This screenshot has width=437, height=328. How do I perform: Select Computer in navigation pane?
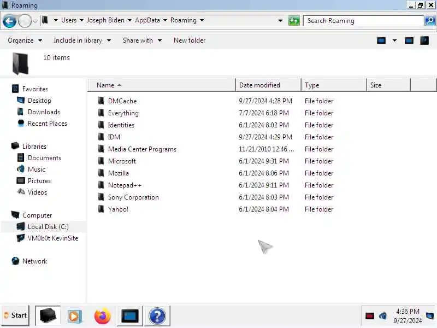tap(37, 215)
